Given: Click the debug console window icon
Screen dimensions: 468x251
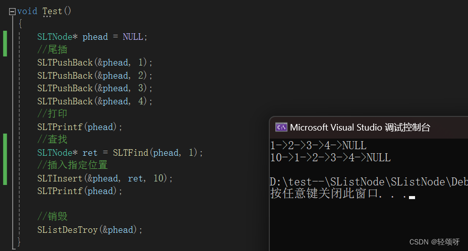Looking at the screenshot, I should pyautogui.click(x=281, y=128).
